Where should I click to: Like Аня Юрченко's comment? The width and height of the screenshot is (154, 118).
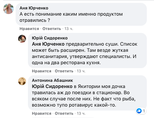click(29, 29)
